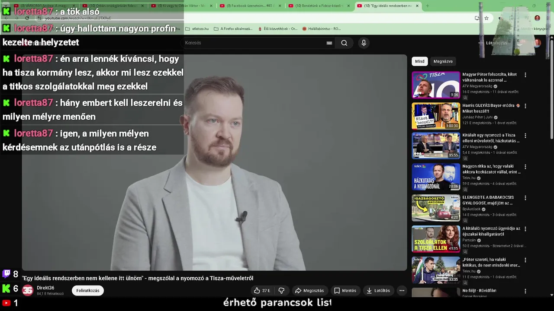Open options for Péter szereti video

coord(525,260)
